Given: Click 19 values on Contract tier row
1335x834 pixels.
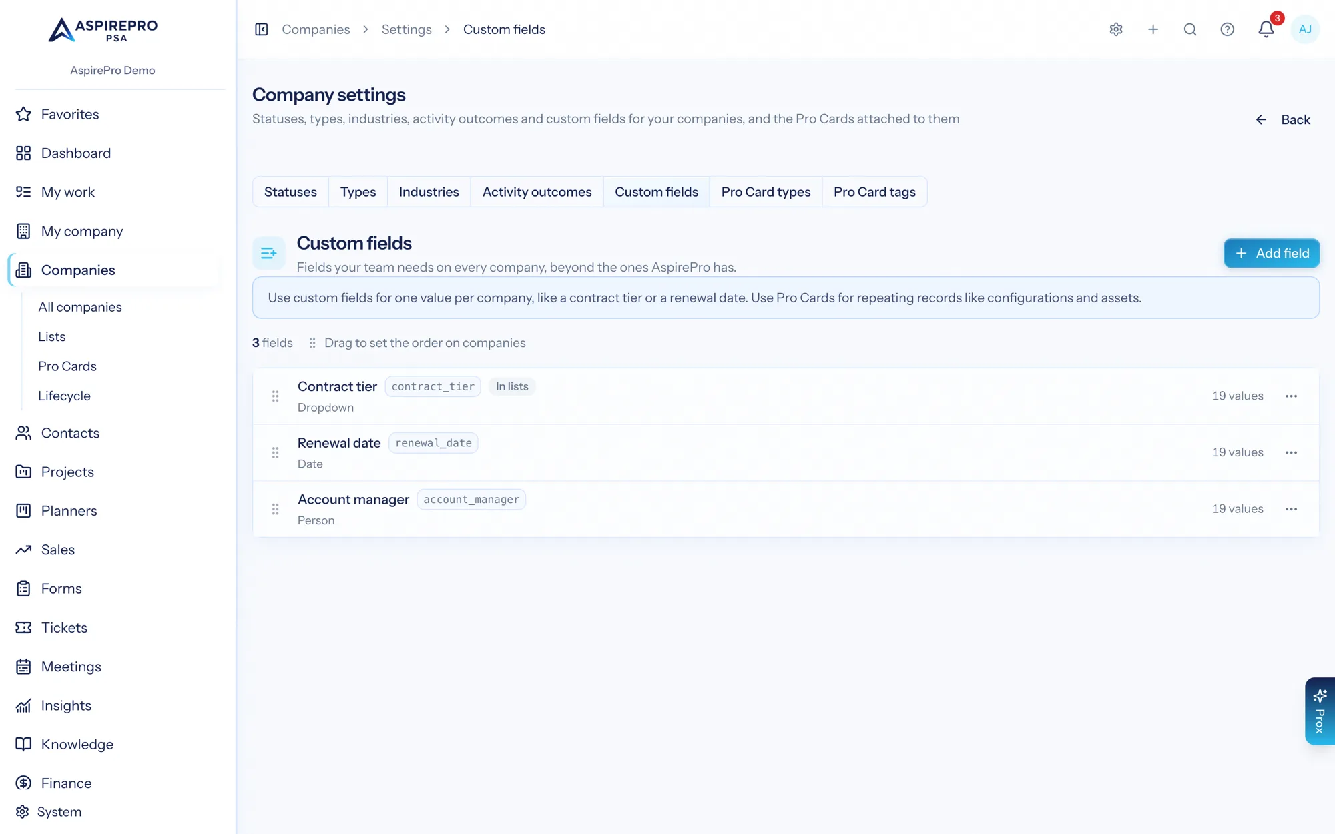Looking at the screenshot, I should [1238, 396].
